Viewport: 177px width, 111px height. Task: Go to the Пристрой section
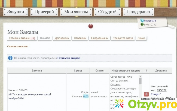point(44,12)
